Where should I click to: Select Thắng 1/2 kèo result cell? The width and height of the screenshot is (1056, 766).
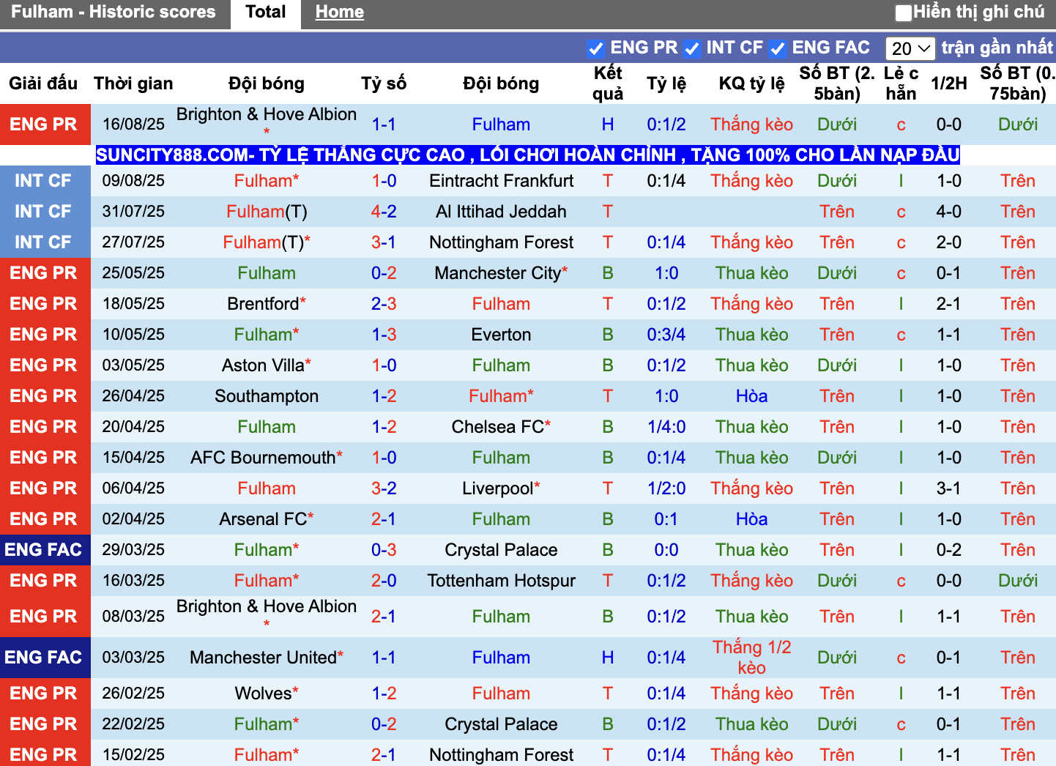coord(752,658)
